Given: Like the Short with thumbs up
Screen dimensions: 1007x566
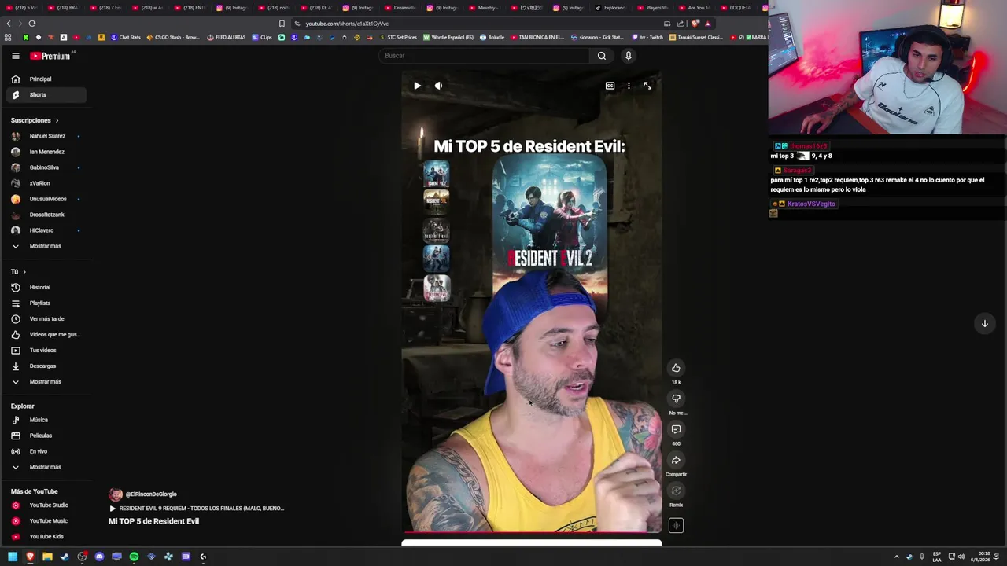Looking at the screenshot, I should pyautogui.click(x=676, y=368).
